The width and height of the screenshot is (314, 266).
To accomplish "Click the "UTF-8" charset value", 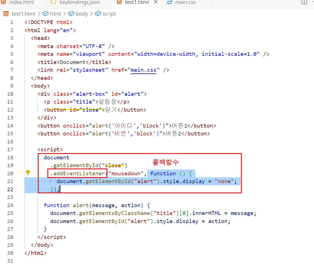I will coord(94,46).
